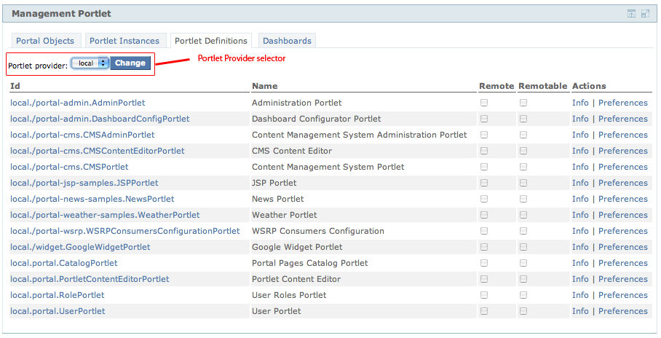Viewport: 661px width, 338px height.
Task: Tick Remotable checkbox for CMS Content Editor
Action: (x=523, y=151)
